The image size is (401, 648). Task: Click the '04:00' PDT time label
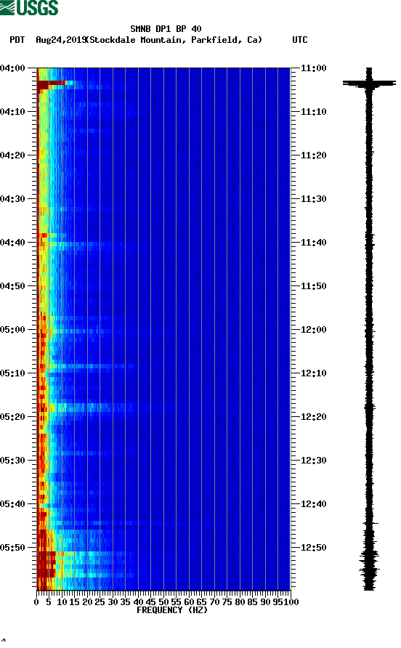pyautogui.click(x=13, y=68)
